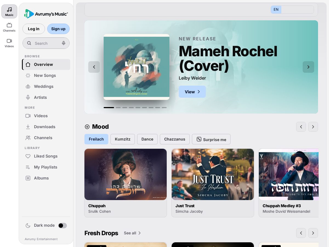This screenshot has height=247, width=329.
Task: Start voice search with the microphone icon
Action: pyautogui.click(x=64, y=43)
